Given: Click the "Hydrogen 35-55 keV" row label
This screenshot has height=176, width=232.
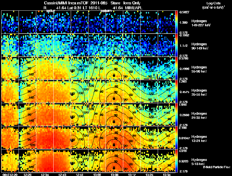Looking at the screenshot, I should click(199, 92).
